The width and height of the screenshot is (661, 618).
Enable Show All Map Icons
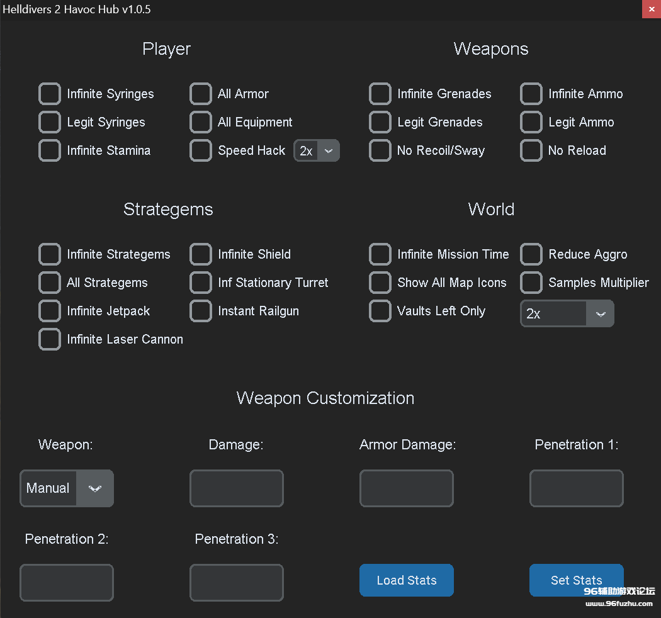(x=380, y=282)
